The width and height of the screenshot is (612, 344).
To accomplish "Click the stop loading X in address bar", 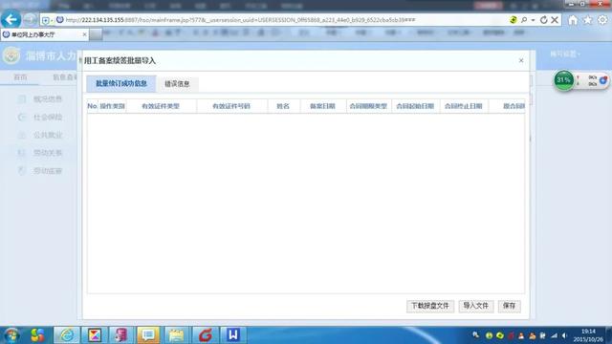I will point(555,20).
